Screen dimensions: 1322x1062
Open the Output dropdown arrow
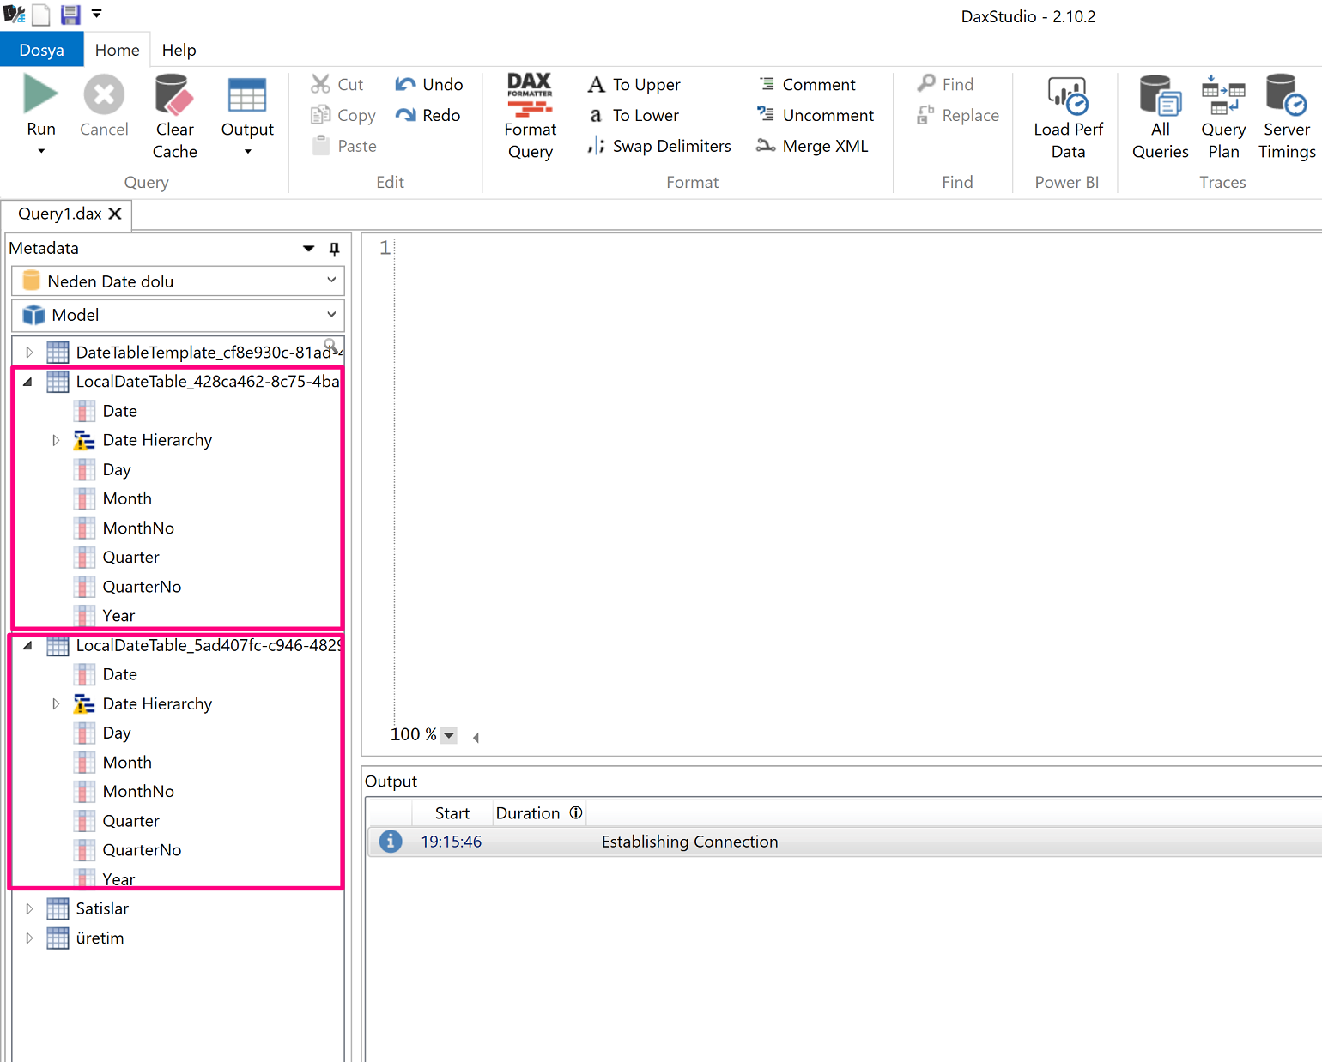[x=247, y=152]
